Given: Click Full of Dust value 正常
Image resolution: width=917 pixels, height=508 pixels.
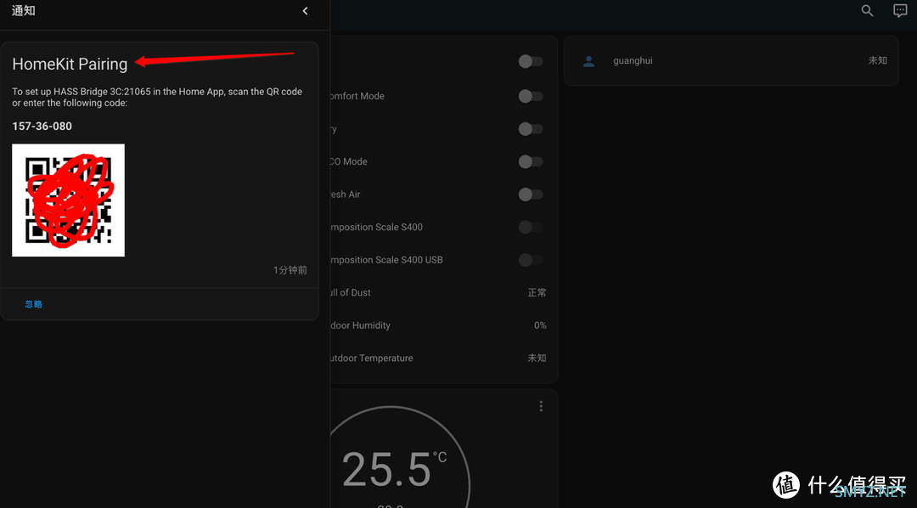Looking at the screenshot, I should pos(537,292).
